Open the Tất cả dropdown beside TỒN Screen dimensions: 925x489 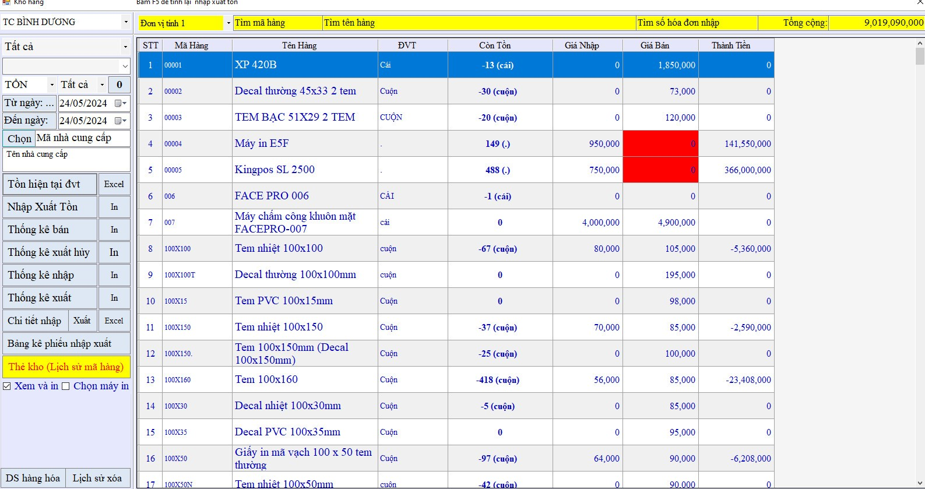point(102,85)
